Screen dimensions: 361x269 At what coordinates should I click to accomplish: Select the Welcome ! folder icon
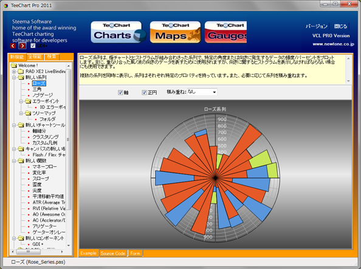pos(14,66)
